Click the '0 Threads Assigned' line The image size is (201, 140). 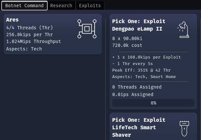point(137,87)
